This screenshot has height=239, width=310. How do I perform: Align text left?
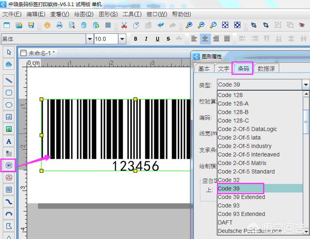(x=194, y=39)
